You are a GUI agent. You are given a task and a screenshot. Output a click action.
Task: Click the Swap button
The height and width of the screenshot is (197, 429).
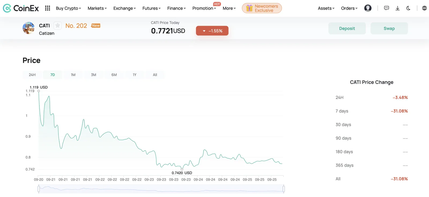pos(389,28)
